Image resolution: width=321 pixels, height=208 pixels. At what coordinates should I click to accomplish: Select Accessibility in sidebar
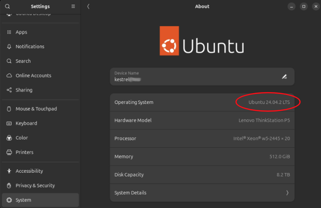click(40, 171)
